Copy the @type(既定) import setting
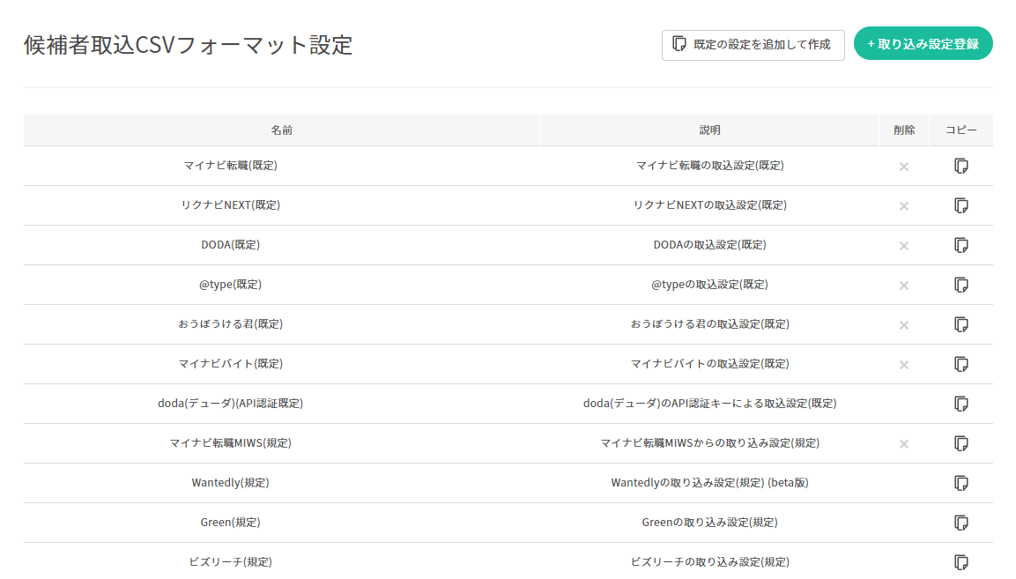This screenshot has height=579, width=1016. (x=960, y=285)
